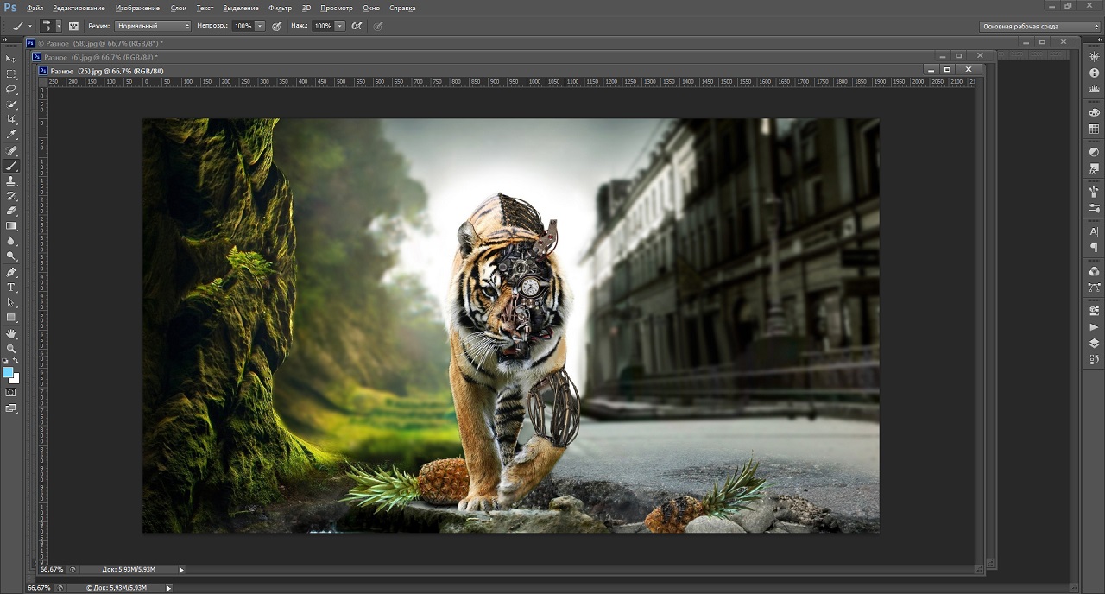Screen dimensions: 1105x594
Task: Pick the Eyedropper tool
Action: pyautogui.click(x=11, y=135)
